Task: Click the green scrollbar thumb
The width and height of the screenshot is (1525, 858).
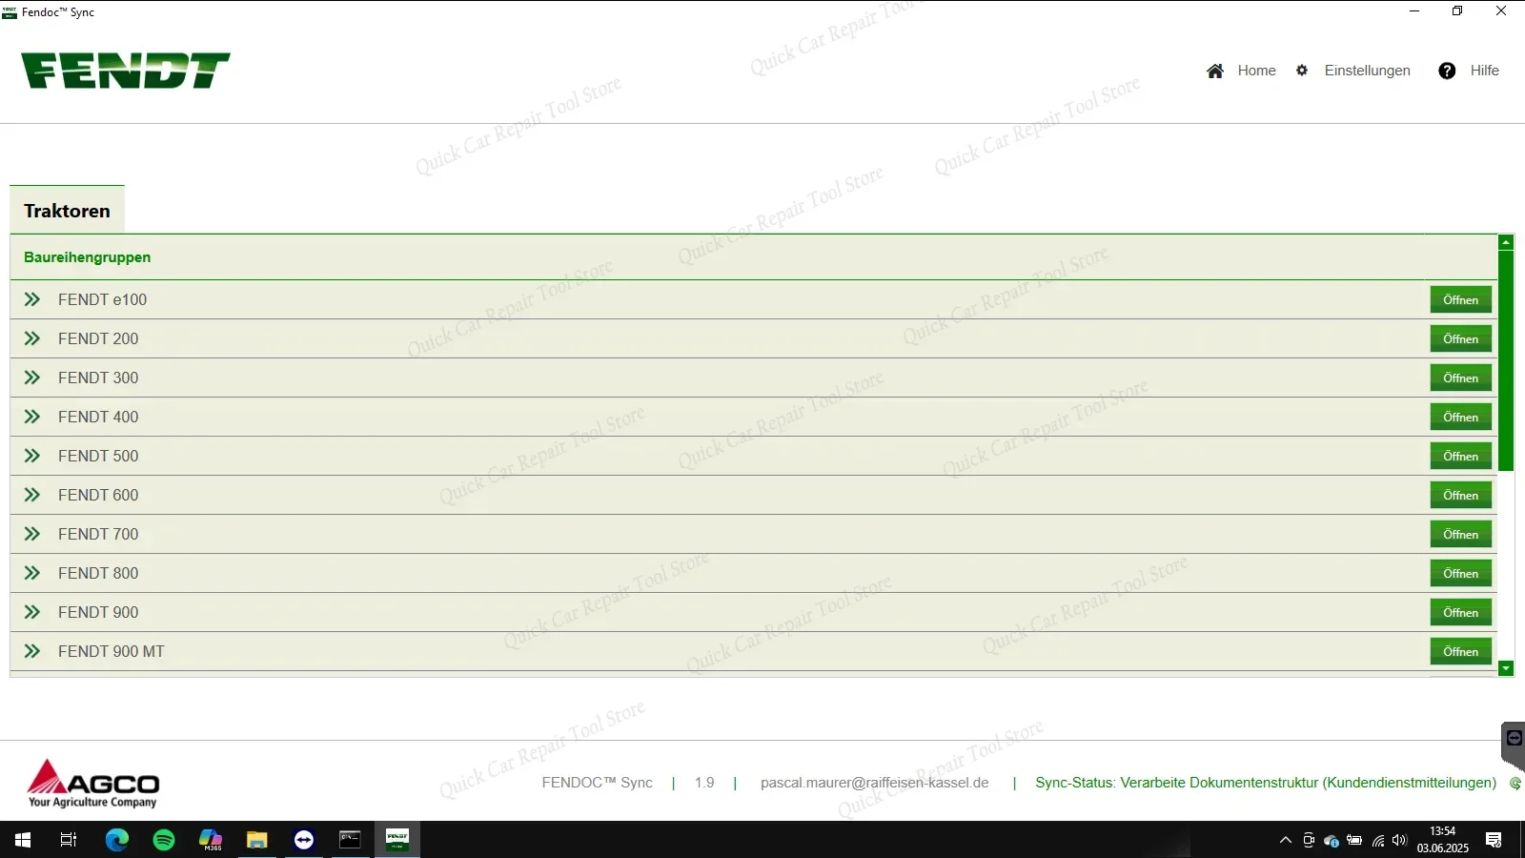Action: click(1506, 360)
